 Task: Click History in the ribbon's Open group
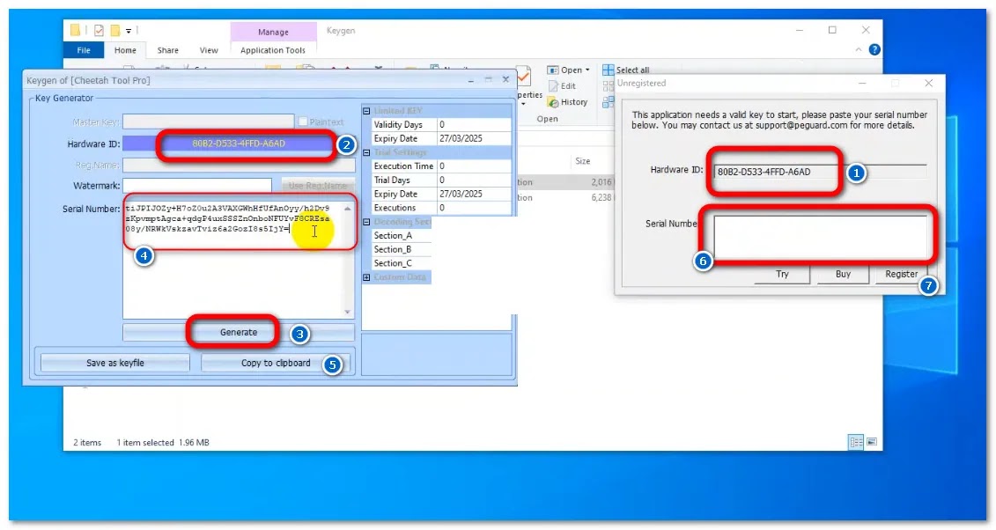click(x=567, y=101)
